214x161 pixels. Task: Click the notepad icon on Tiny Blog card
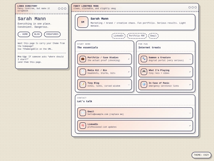point(83,84)
